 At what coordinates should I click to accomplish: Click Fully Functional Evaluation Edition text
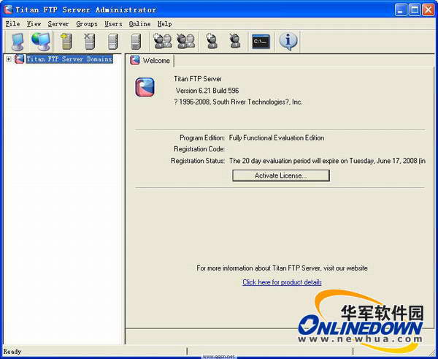[277, 138]
